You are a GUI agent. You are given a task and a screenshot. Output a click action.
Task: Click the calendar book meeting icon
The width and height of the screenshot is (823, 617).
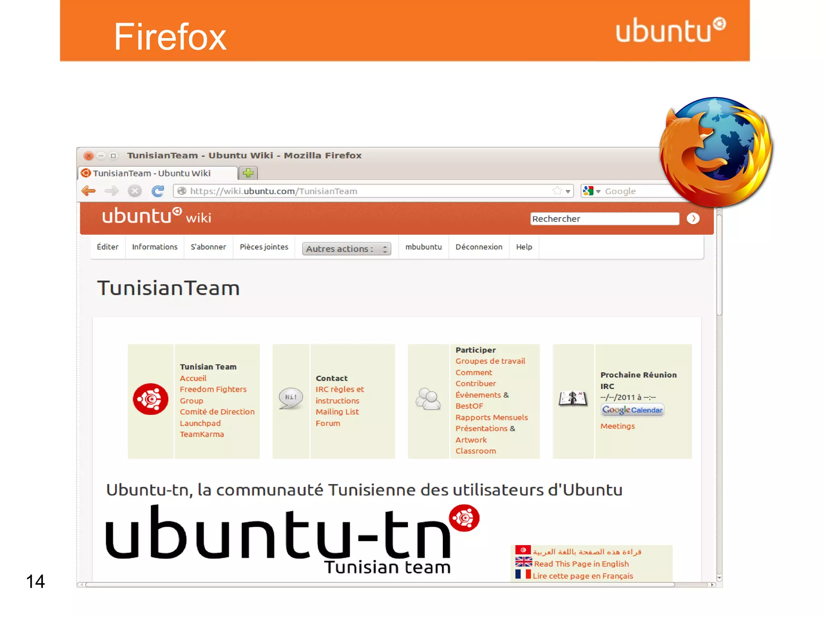coord(573,398)
